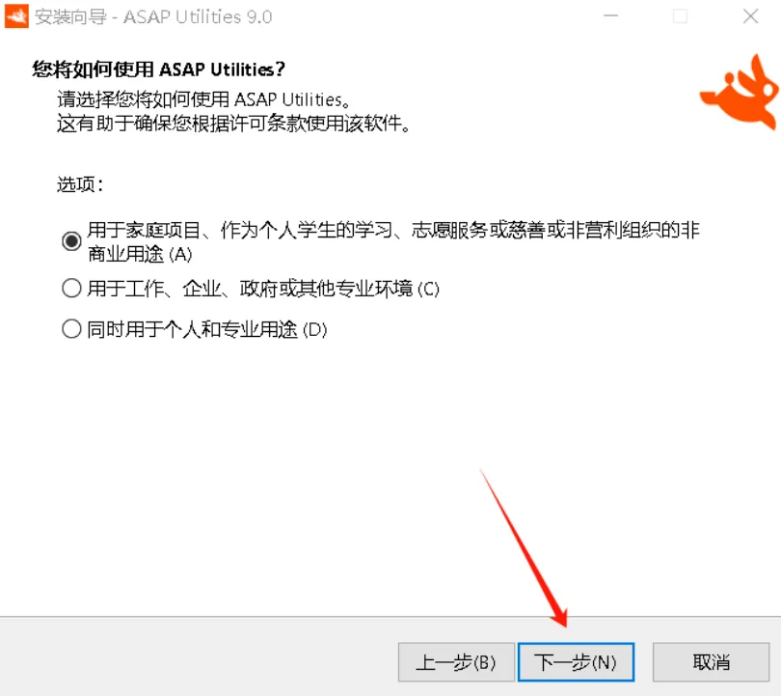This screenshot has width=781, height=696.
Task: Cancel setup with 取消 button
Action: [x=712, y=662]
